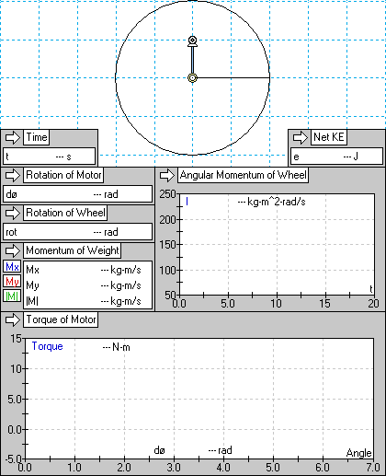This screenshot has width=386, height=476.
Task: Click the arrow icon by Momentum of Weight
Action: [13, 250]
